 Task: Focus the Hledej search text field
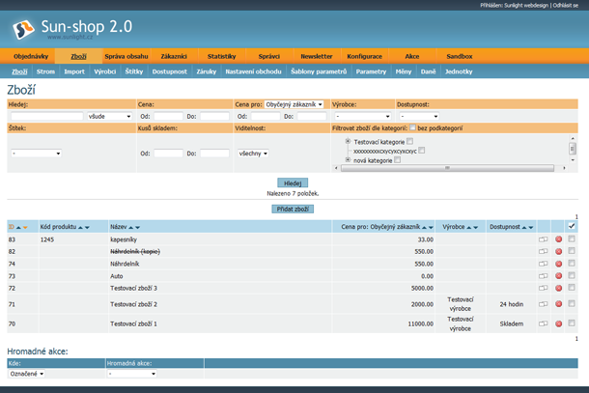tap(47, 116)
